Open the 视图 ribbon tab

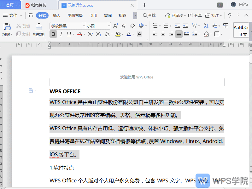coord(122,15)
